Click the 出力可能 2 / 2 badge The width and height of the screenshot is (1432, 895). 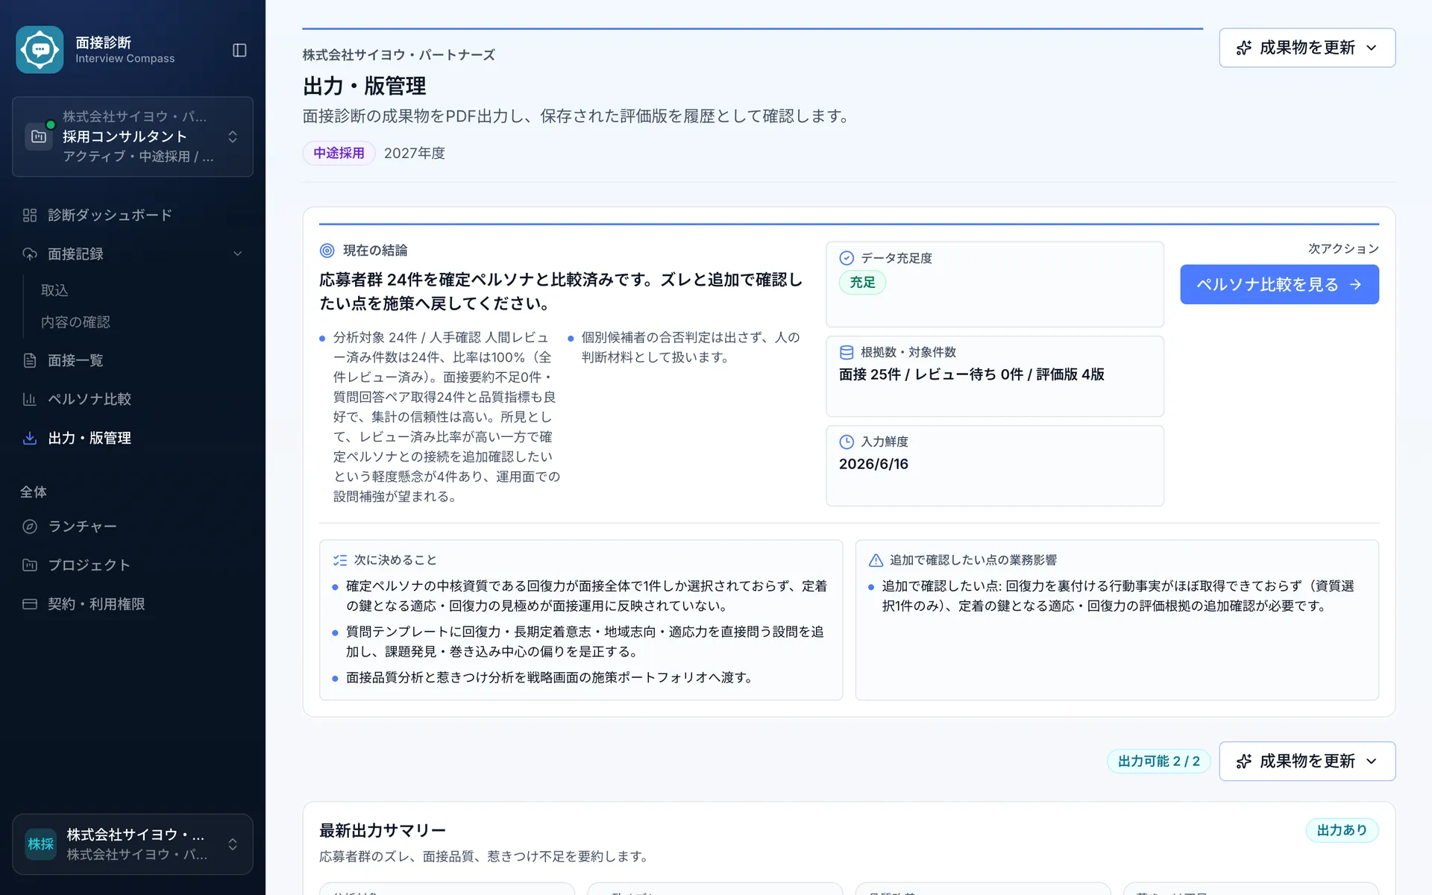pyautogui.click(x=1158, y=761)
